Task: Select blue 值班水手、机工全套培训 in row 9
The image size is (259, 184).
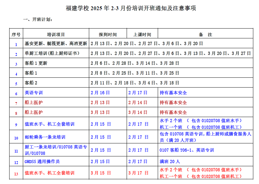Action: pos(50,124)
